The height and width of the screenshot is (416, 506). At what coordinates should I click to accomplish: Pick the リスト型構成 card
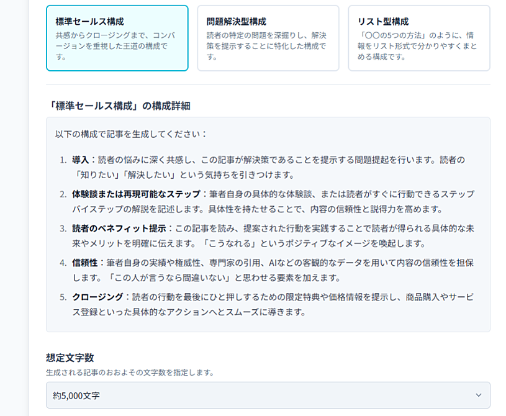[419, 38]
